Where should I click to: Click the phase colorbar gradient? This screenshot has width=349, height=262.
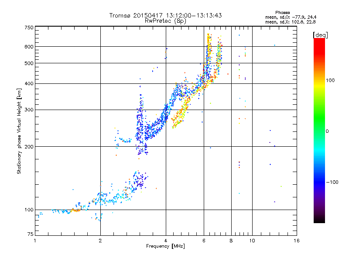(x=319, y=130)
